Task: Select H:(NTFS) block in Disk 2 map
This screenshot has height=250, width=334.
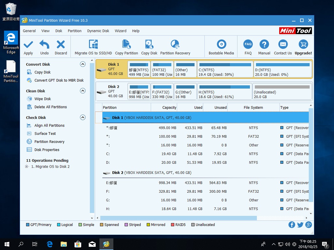Action: [x=224, y=91]
